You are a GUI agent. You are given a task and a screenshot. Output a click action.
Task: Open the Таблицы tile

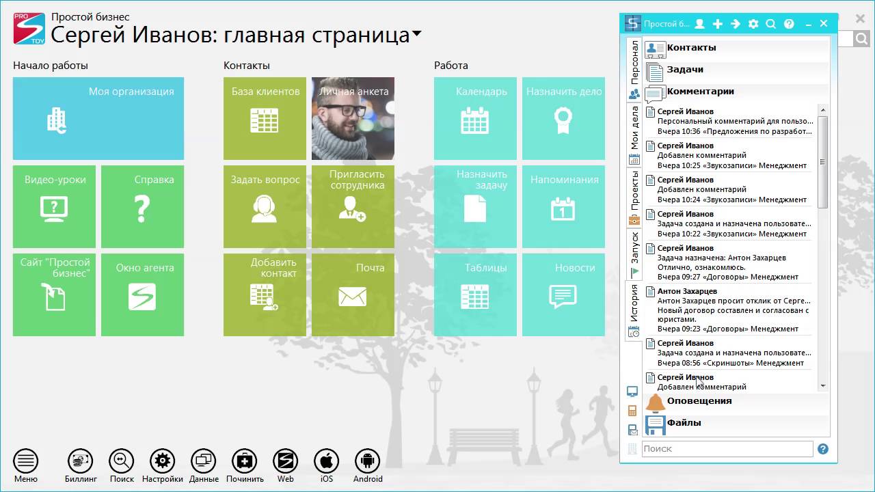click(475, 295)
